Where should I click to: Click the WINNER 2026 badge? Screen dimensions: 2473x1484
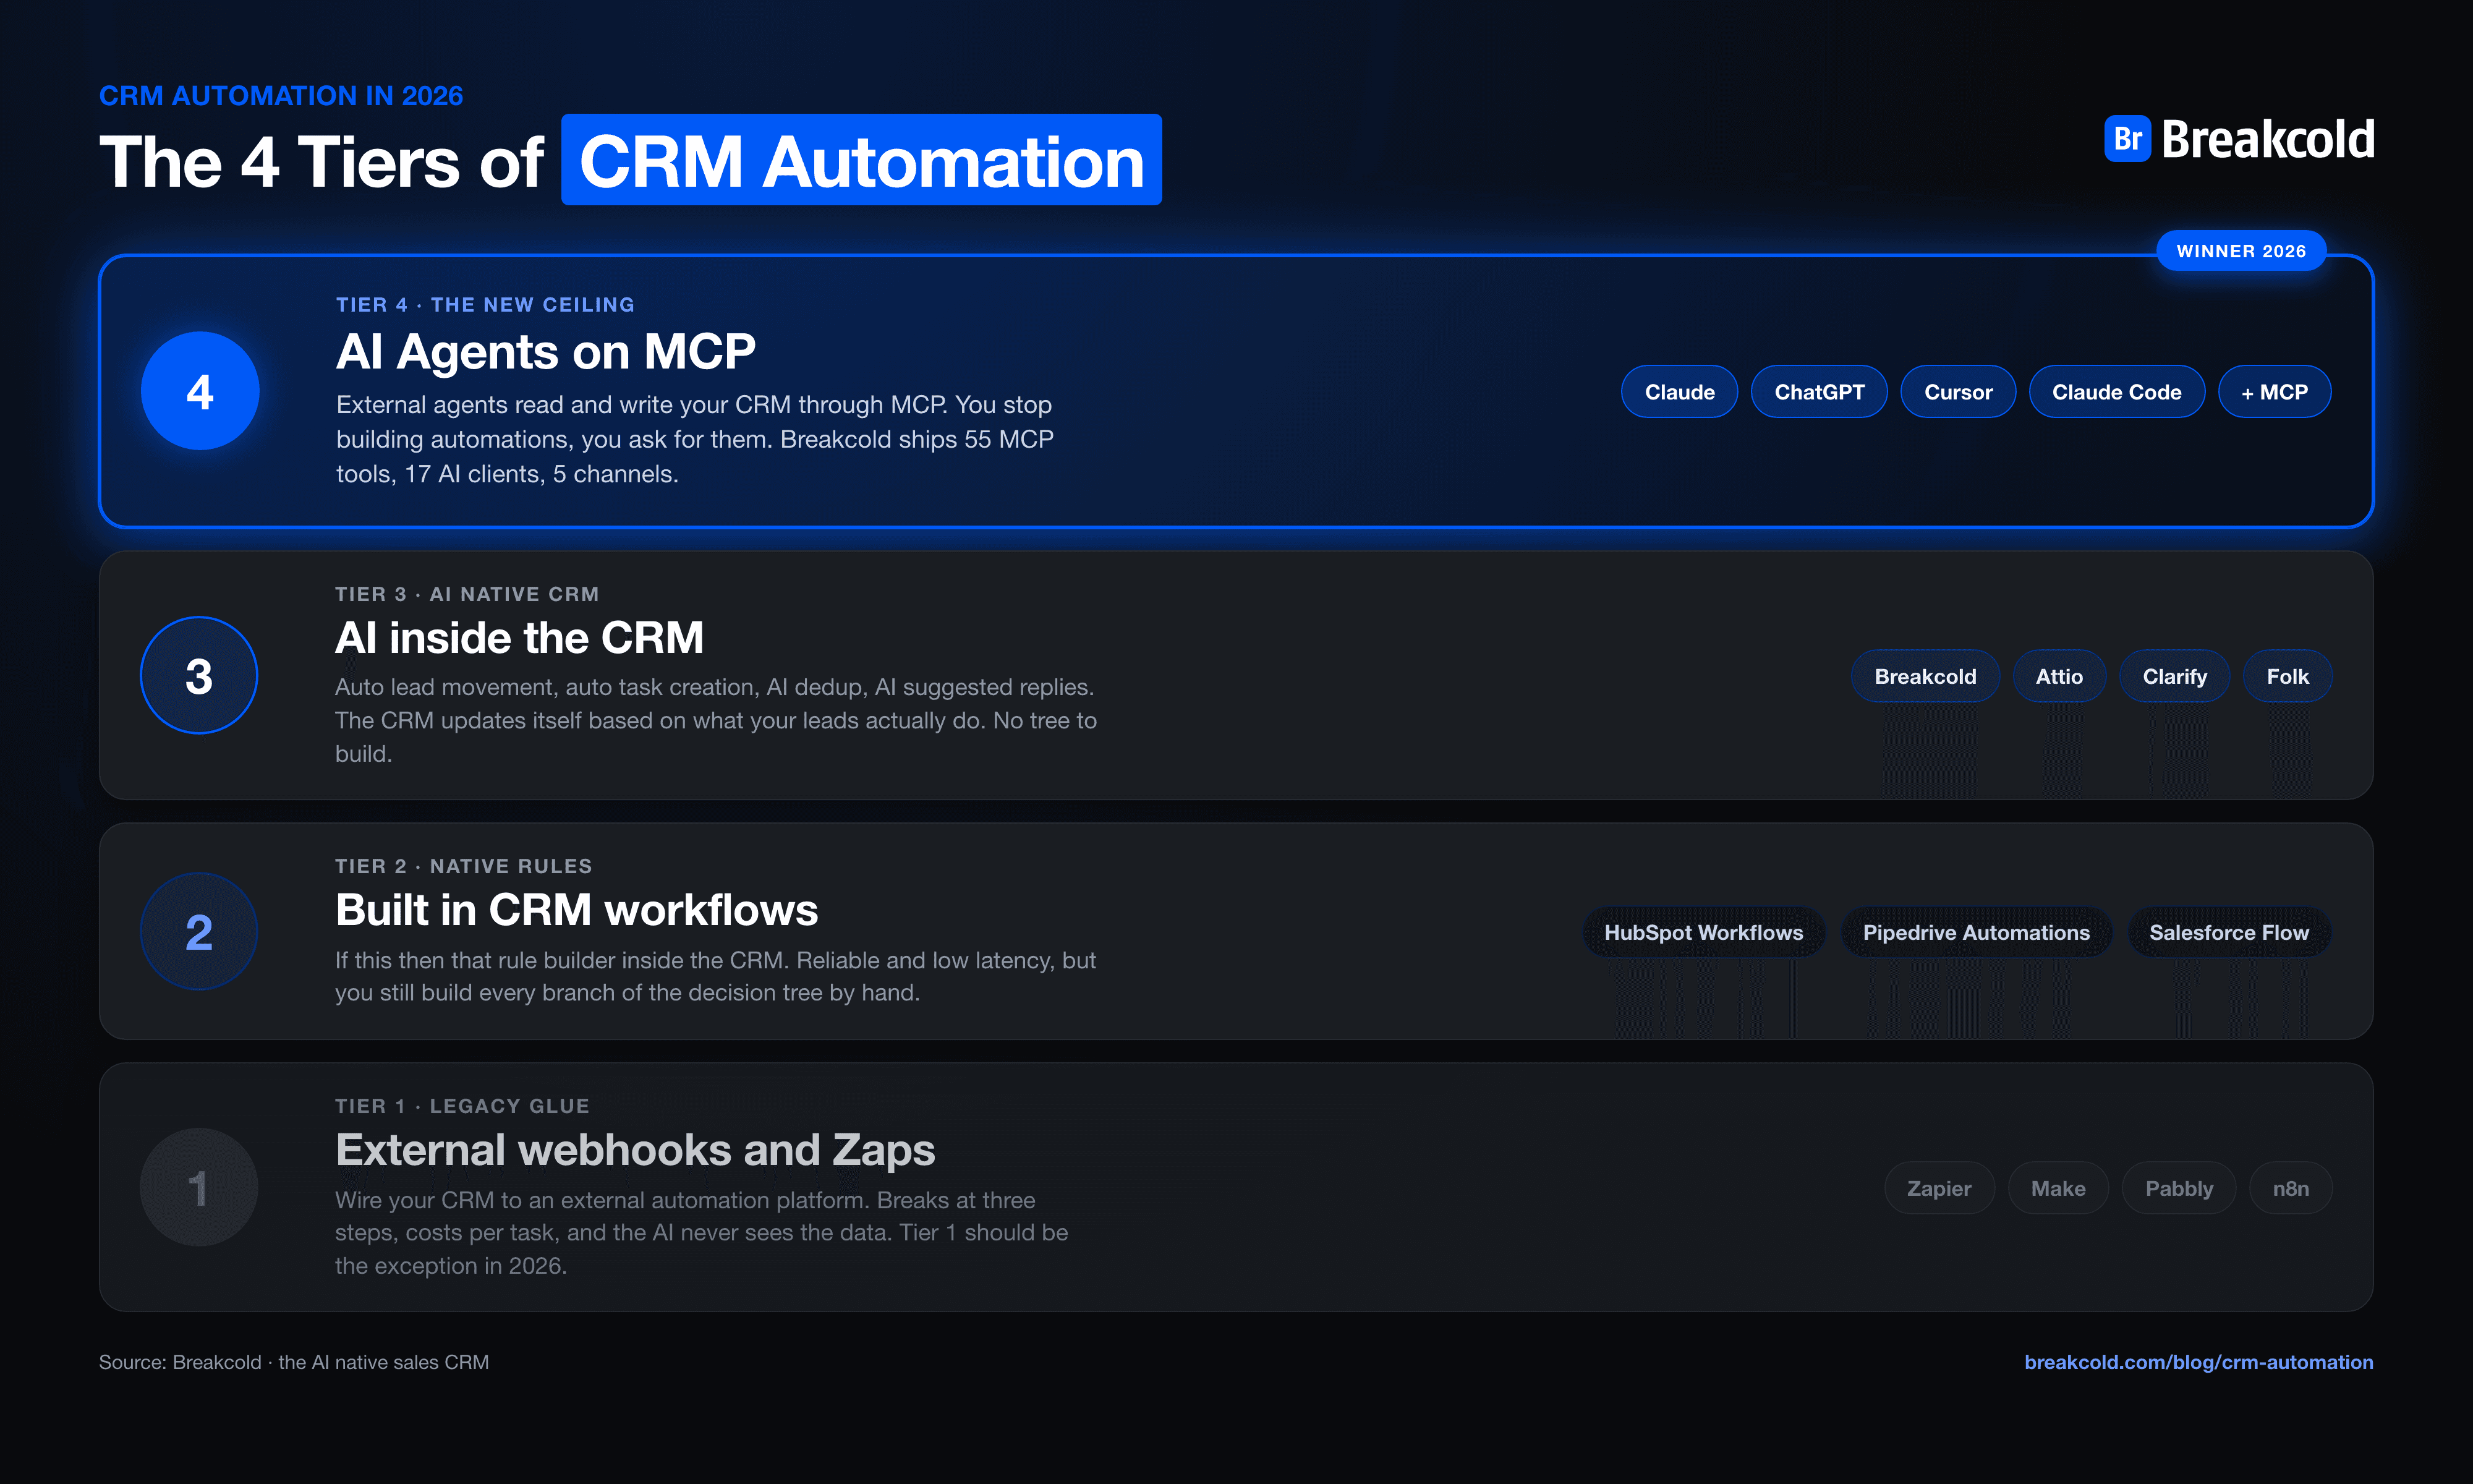(x=2241, y=251)
